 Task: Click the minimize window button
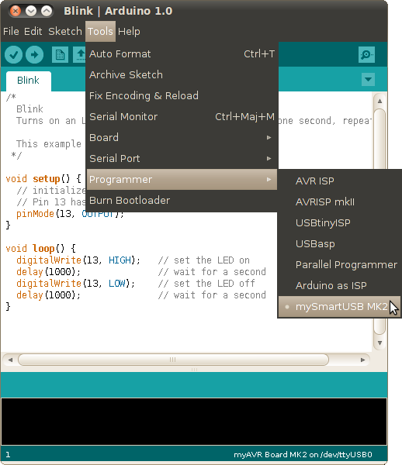[31, 12]
